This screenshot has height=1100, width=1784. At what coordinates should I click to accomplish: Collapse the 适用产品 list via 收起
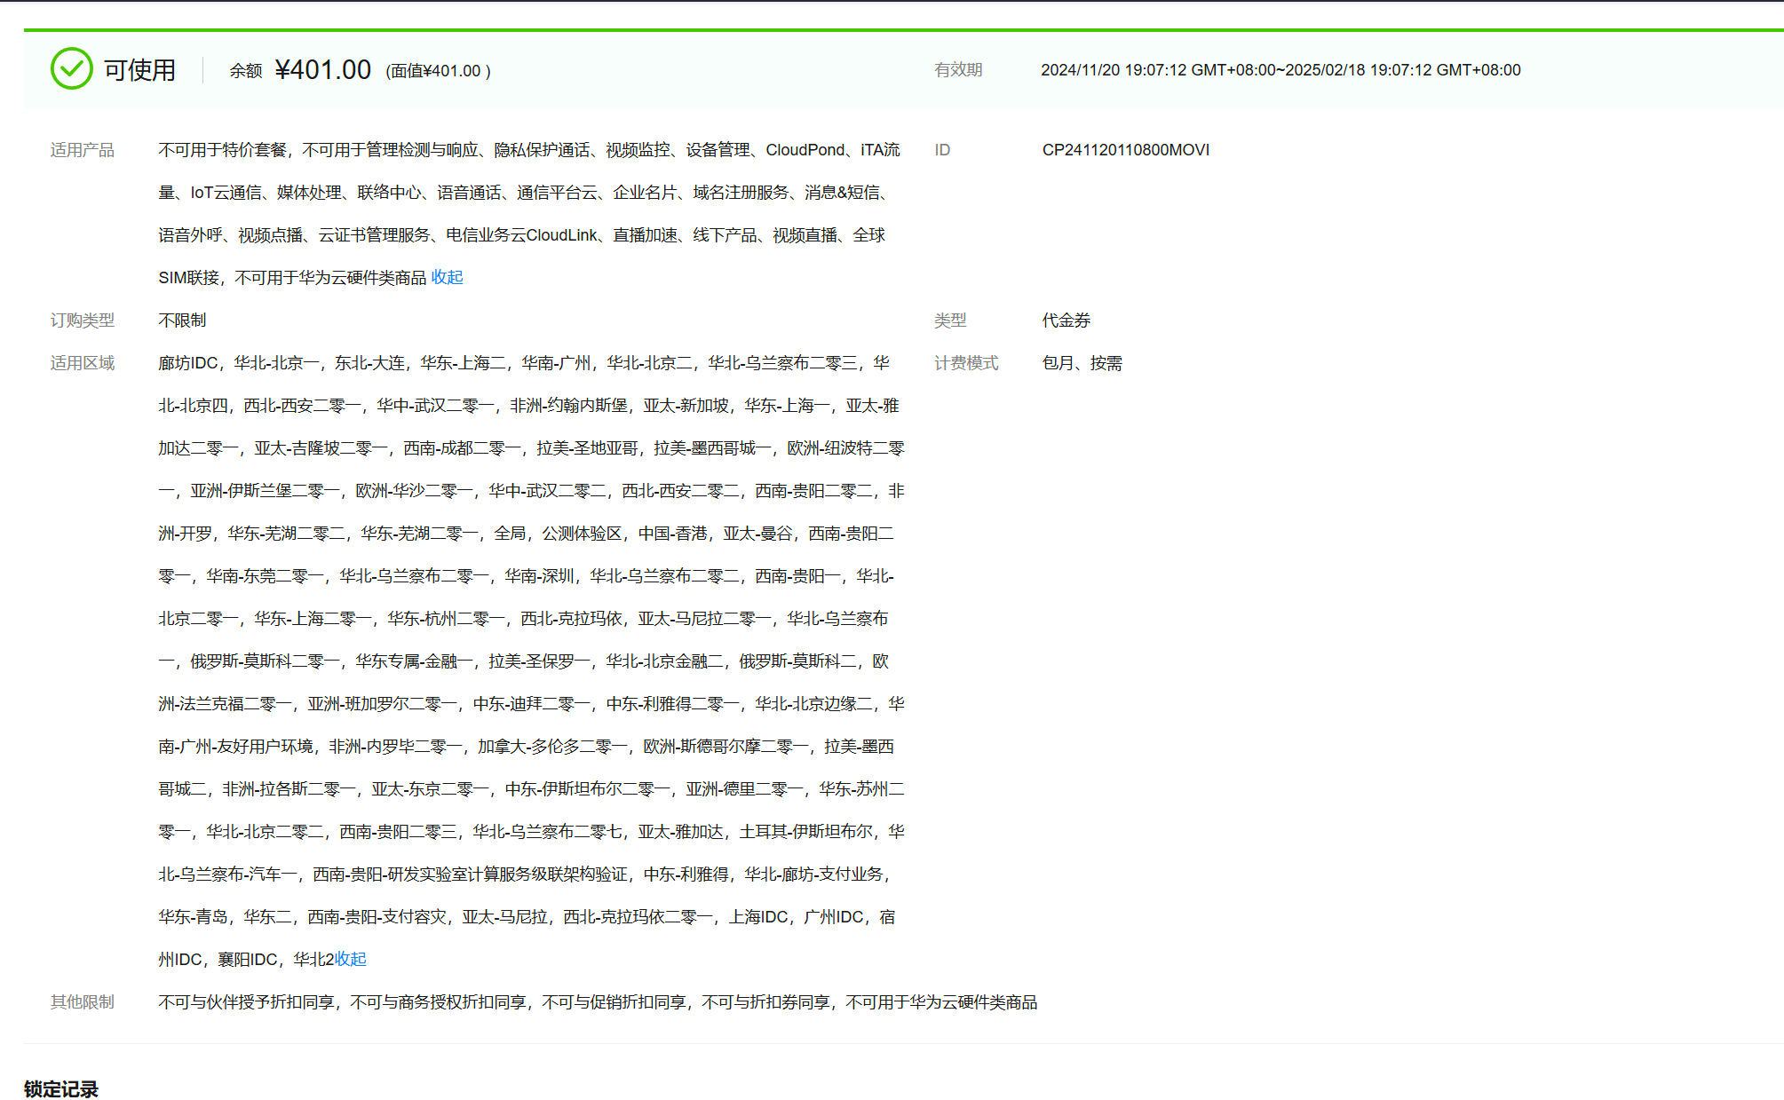[446, 277]
